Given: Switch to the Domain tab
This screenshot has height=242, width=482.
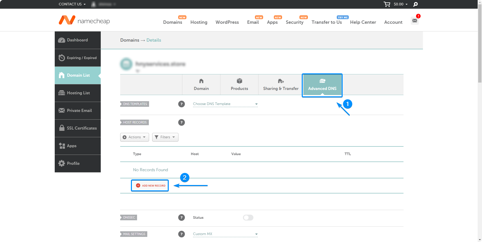Looking at the screenshot, I should 201,85.
